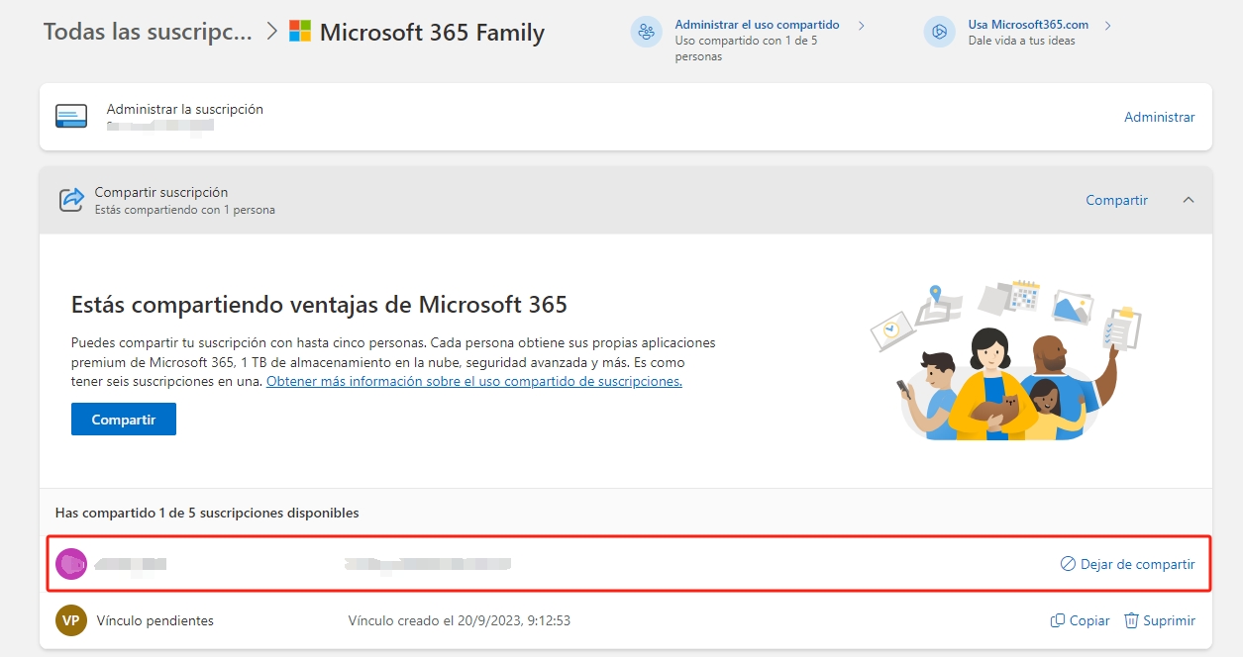The image size is (1243, 657).
Task: Open Obtener más información sobre uso compartido link
Action: [474, 381]
